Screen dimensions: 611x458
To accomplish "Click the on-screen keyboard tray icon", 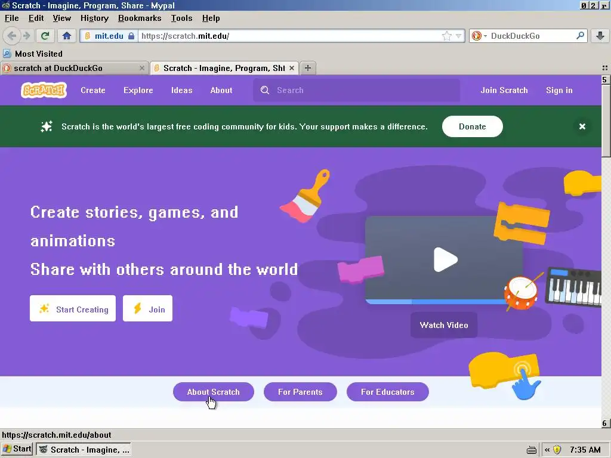I will [532, 450].
